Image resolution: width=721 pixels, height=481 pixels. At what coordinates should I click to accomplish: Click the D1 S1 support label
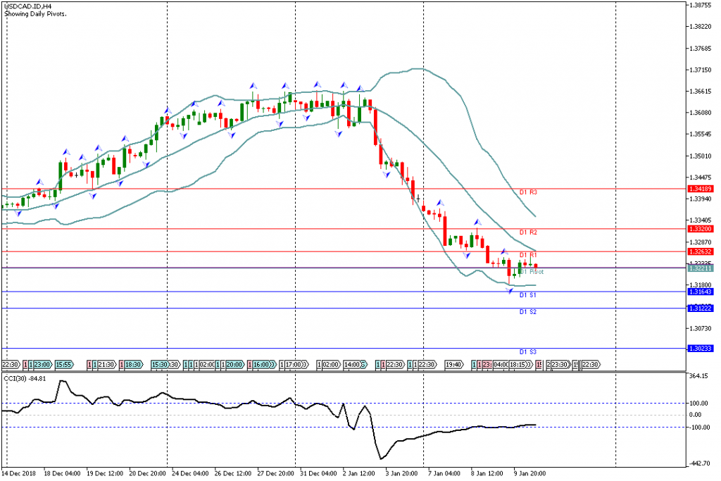click(x=528, y=295)
